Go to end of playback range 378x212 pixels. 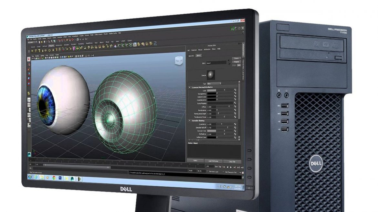pos(242,168)
